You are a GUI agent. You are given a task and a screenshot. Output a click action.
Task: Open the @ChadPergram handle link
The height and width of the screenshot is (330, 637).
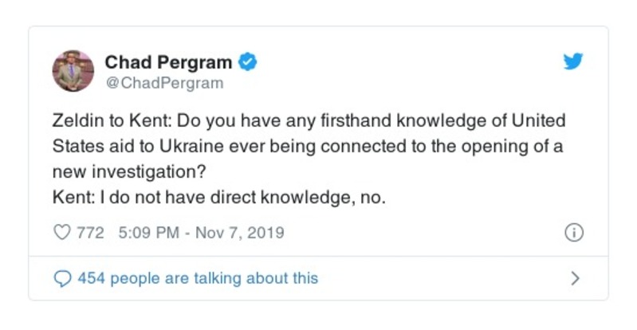click(x=164, y=83)
